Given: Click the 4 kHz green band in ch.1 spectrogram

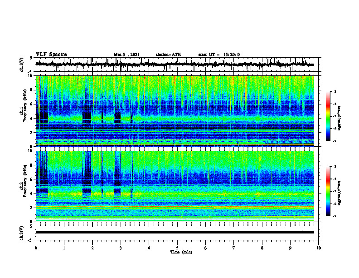Looking at the screenshot, I should point(181,119).
